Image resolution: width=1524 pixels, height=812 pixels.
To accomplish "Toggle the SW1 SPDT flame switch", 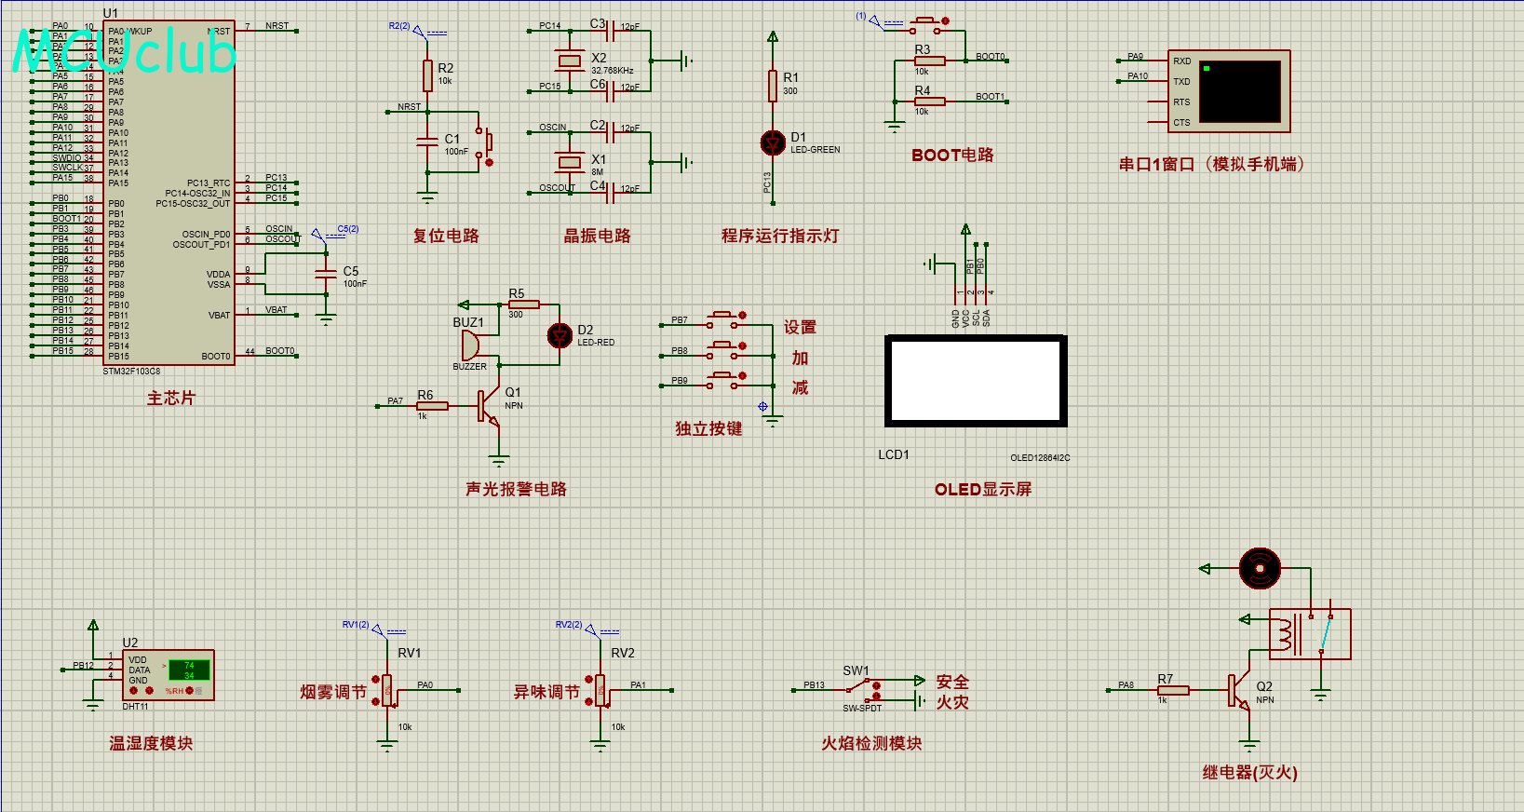I will 864,689.
